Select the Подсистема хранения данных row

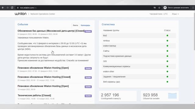tap(139, 56)
